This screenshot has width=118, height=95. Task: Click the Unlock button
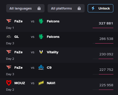[100, 8]
